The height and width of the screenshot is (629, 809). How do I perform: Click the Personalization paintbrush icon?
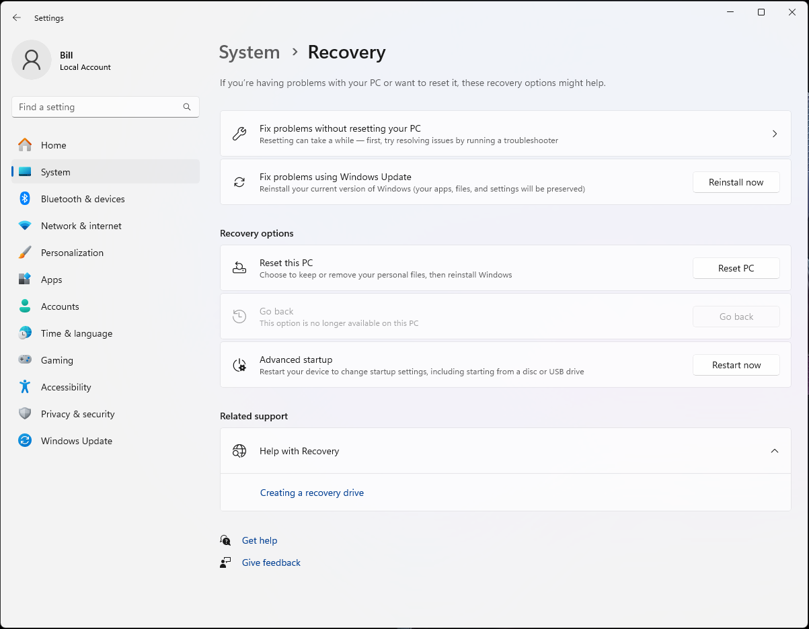click(x=25, y=253)
